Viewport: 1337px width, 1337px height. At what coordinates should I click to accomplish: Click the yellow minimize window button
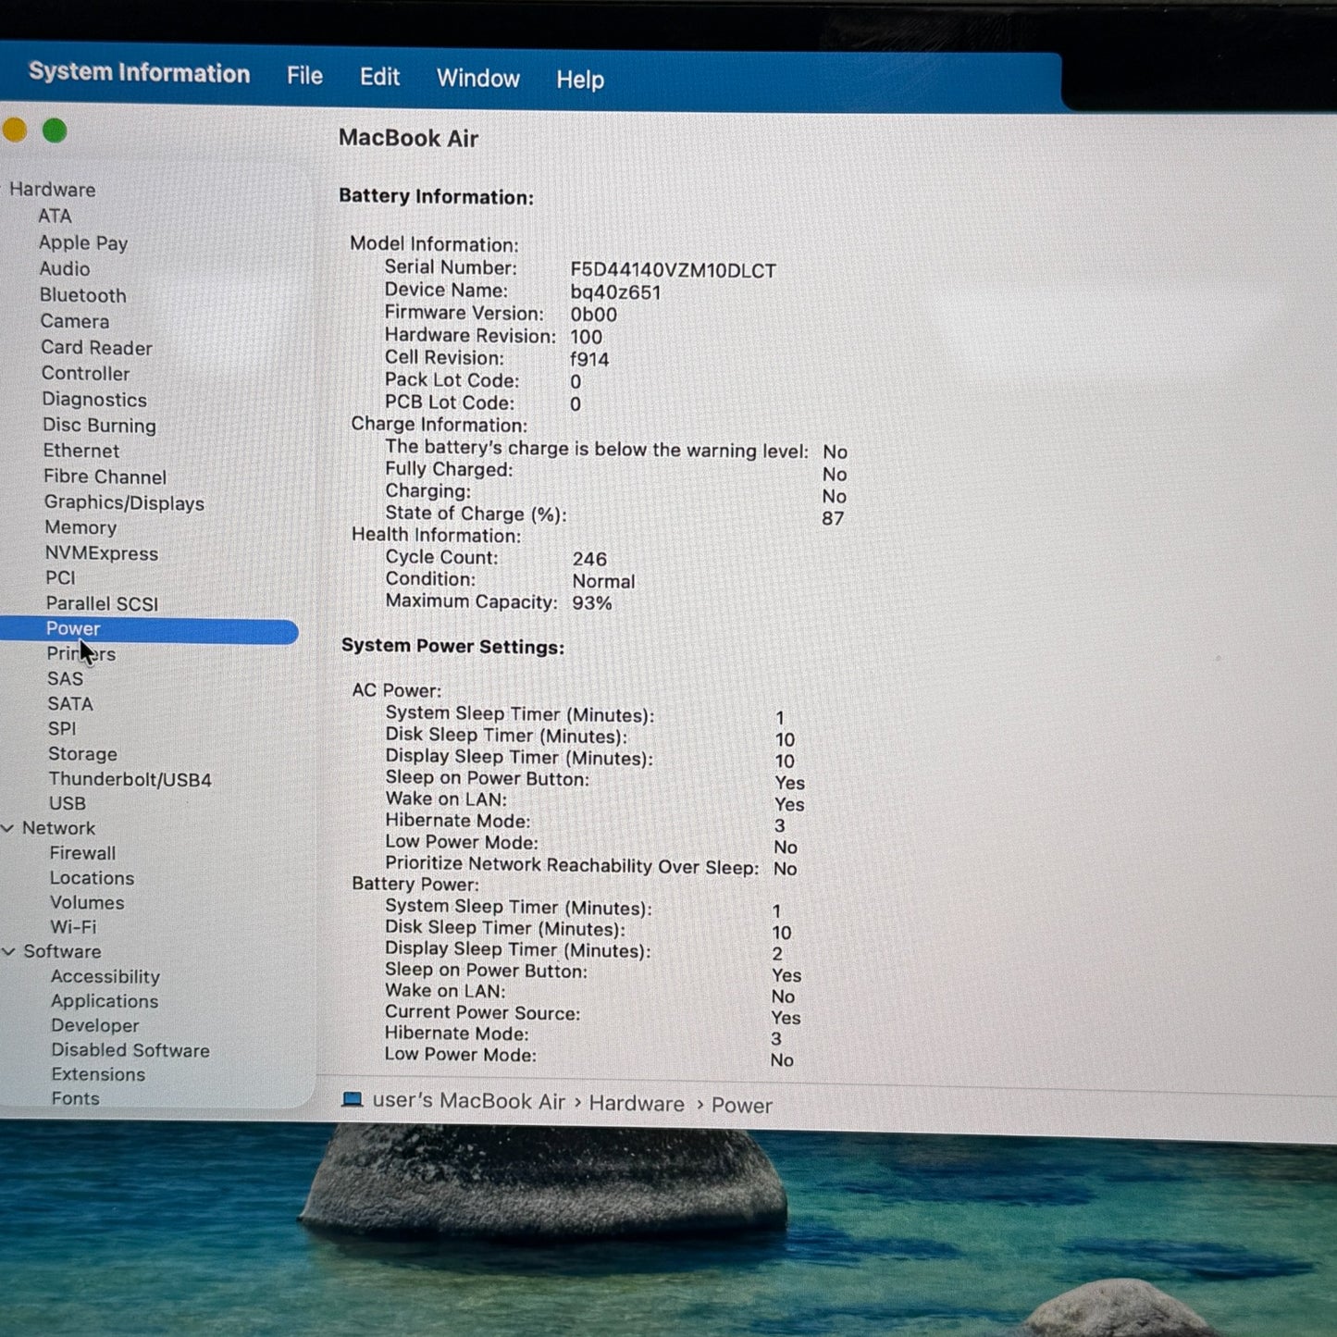pyautogui.click(x=14, y=130)
